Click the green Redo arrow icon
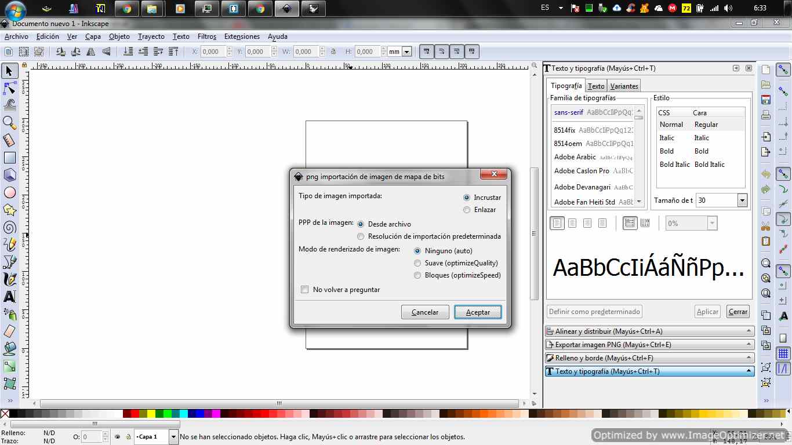 pos(766,189)
